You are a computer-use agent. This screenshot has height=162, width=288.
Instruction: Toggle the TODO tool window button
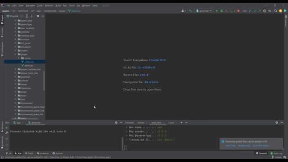point(29,153)
